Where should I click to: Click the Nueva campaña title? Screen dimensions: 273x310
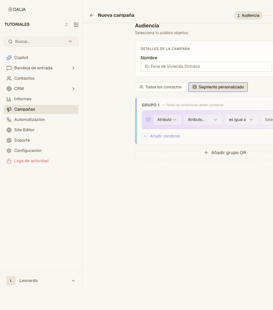[x=116, y=15]
